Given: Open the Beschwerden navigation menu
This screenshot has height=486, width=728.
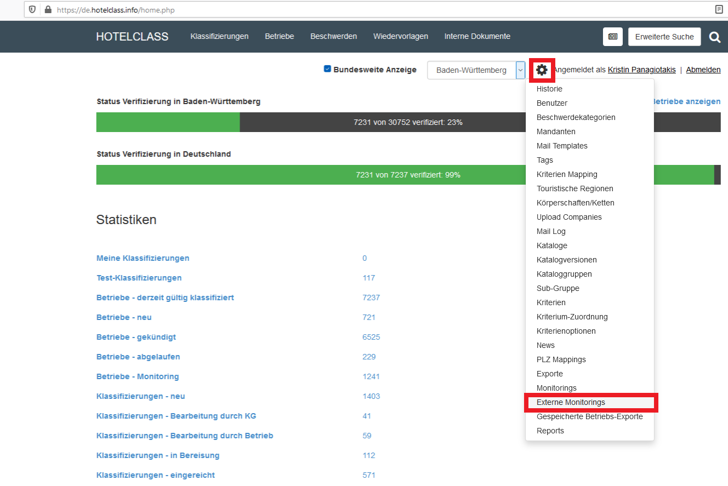Looking at the screenshot, I should [333, 36].
